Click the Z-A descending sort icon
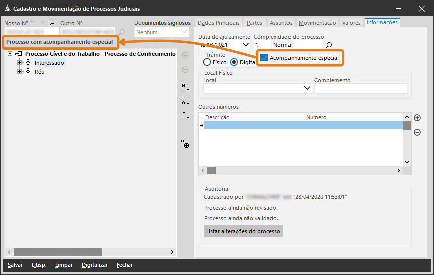434x275 pixels. tap(185, 101)
